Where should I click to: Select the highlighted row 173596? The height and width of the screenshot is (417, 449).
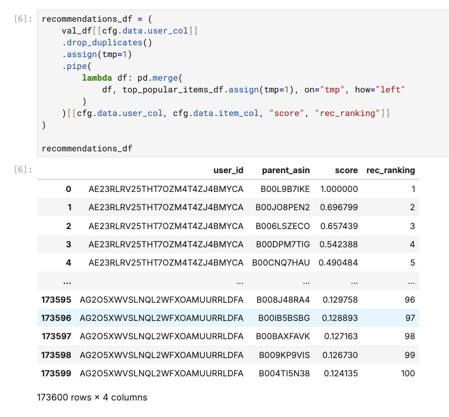[228, 317]
